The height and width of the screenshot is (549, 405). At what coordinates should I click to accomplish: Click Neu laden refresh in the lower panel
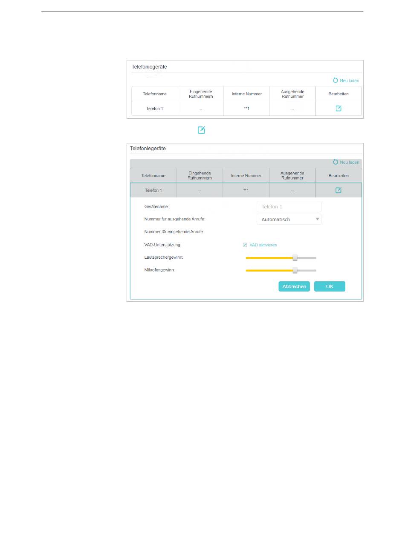pos(346,162)
